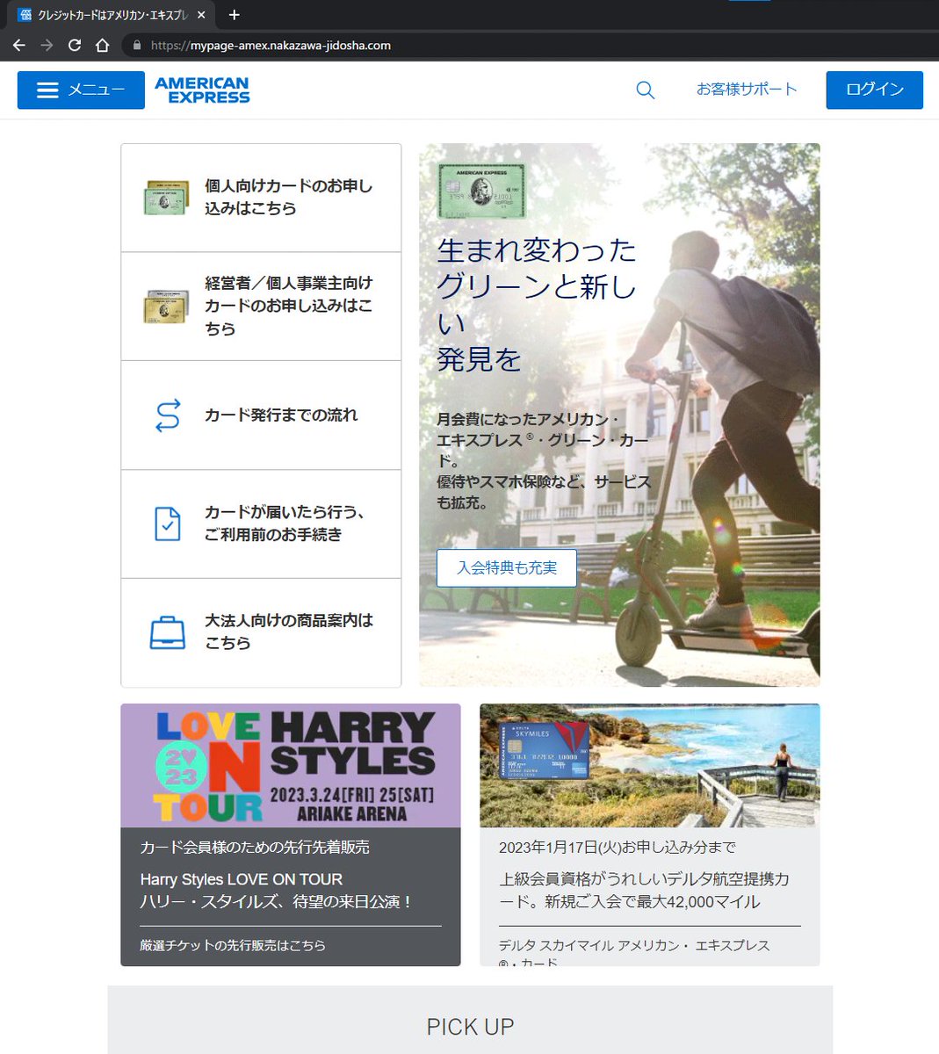This screenshot has height=1054, width=939.
Task: Click 生まれ変わったグリーンと新しい発見を headline
Action: 537,305
